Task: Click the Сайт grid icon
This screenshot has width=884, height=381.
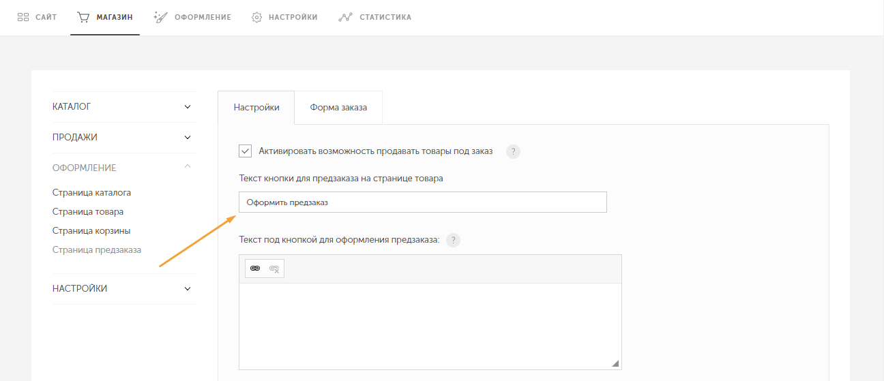Action: tap(23, 17)
